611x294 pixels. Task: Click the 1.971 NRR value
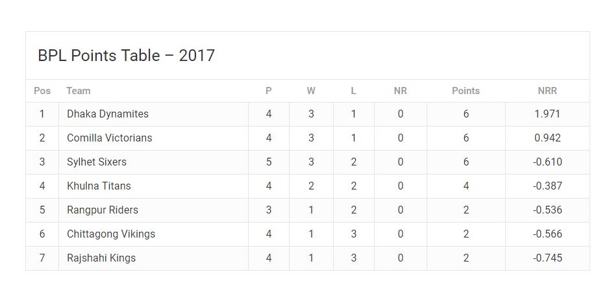point(547,114)
